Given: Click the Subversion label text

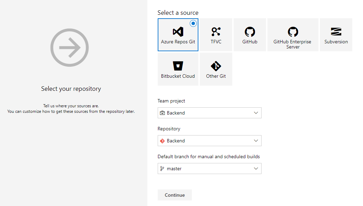Looking at the screenshot, I should 336,42.
